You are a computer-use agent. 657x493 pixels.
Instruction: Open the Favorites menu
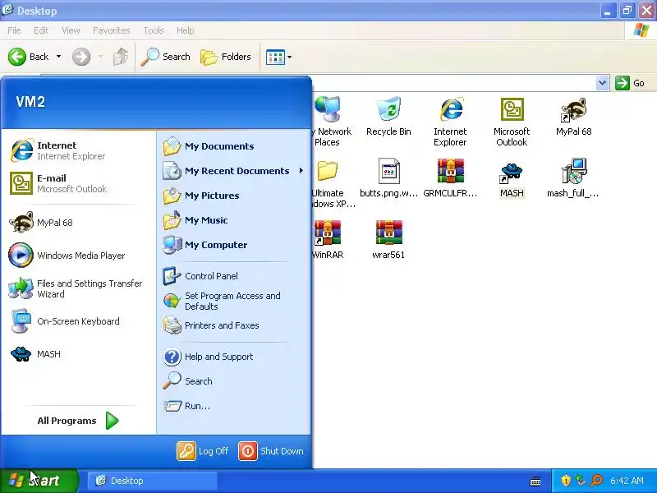click(112, 30)
